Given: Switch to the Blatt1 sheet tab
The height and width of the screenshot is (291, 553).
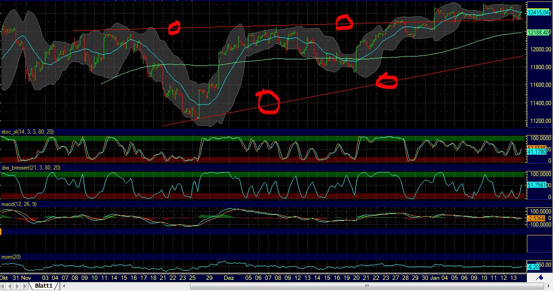Looking at the screenshot, I should (x=43, y=286).
